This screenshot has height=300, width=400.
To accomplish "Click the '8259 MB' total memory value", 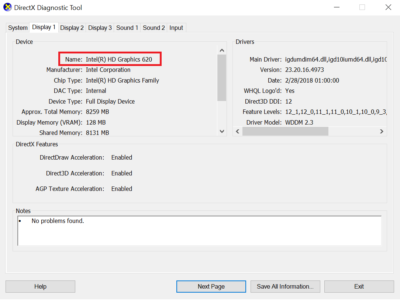I will [x=97, y=112].
